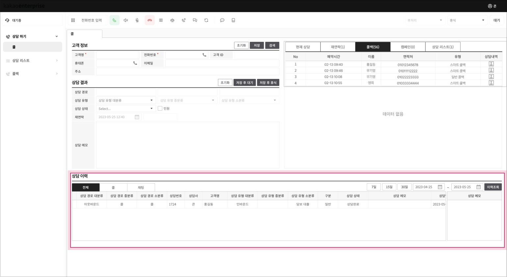The height and width of the screenshot is (277, 507).
Task: Click the 이력조회 button
Action: (493, 187)
